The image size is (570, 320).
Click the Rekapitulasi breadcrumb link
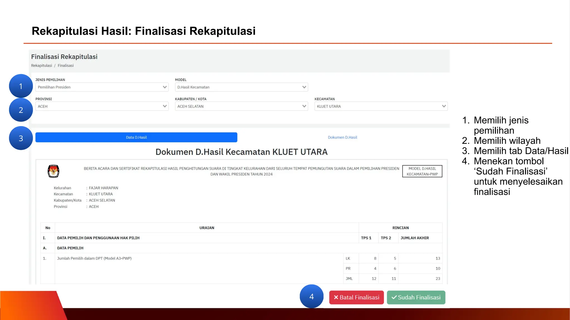[41, 66]
